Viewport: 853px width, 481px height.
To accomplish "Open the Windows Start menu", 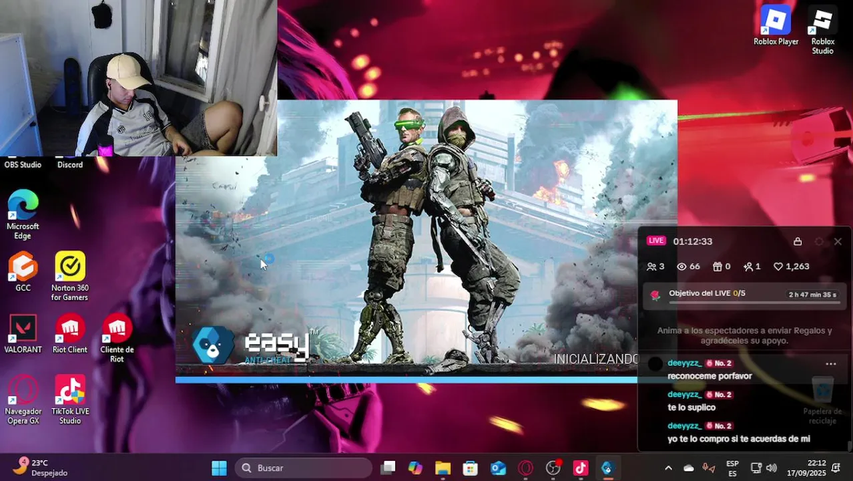I will [x=219, y=468].
